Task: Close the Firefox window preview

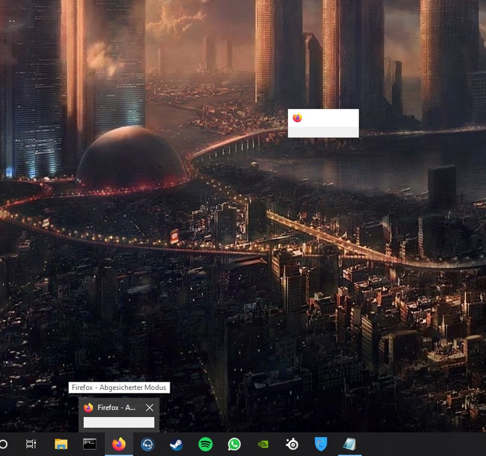Action: coord(150,408)
